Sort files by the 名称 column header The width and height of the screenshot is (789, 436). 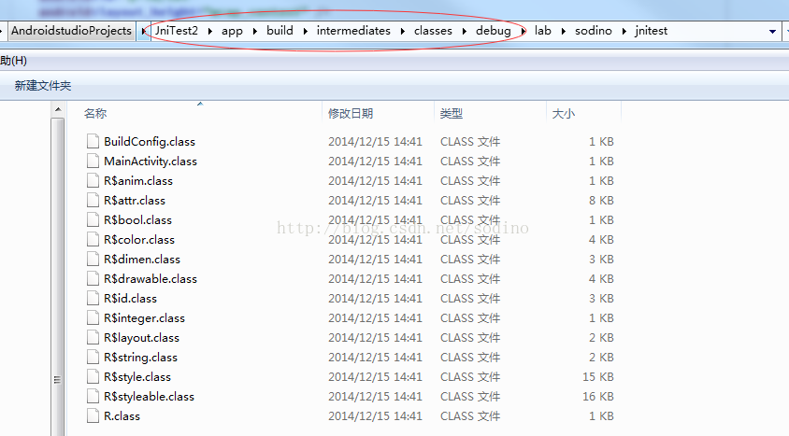pyautogui.click(x=95, y=114)
